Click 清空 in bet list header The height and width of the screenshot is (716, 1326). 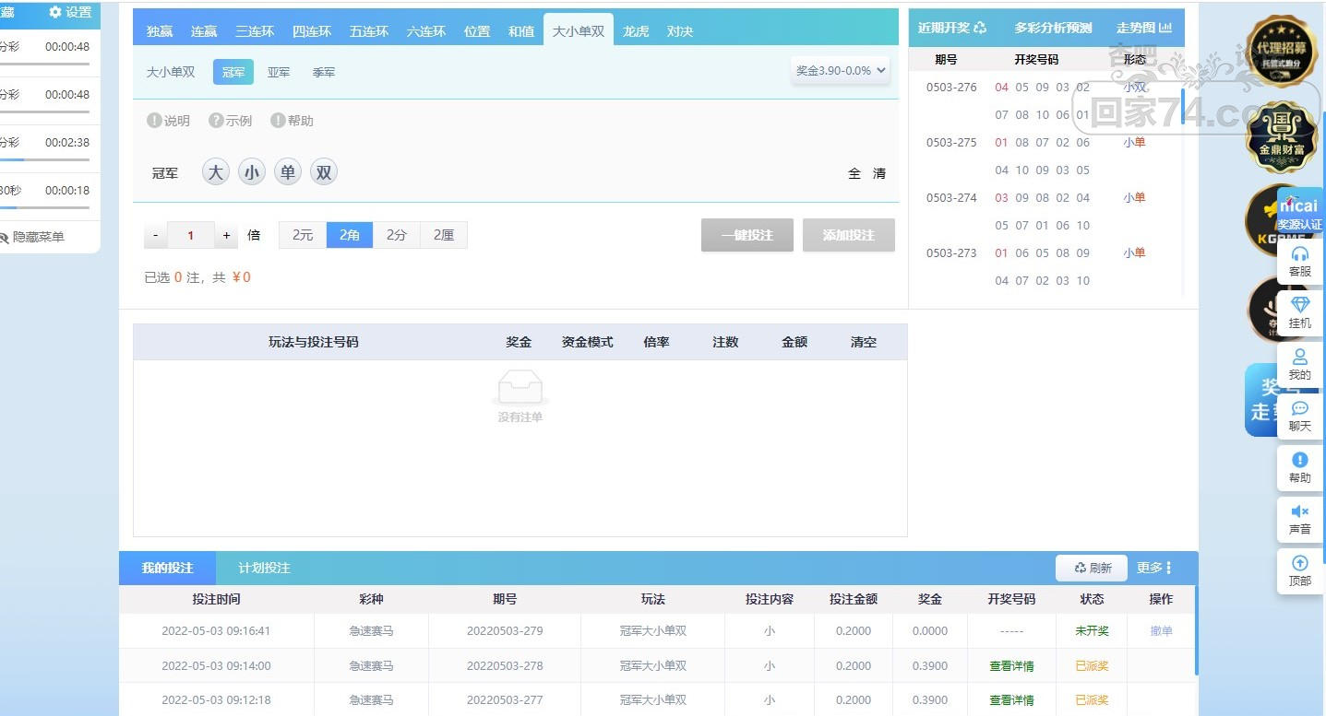click(864, 342)
